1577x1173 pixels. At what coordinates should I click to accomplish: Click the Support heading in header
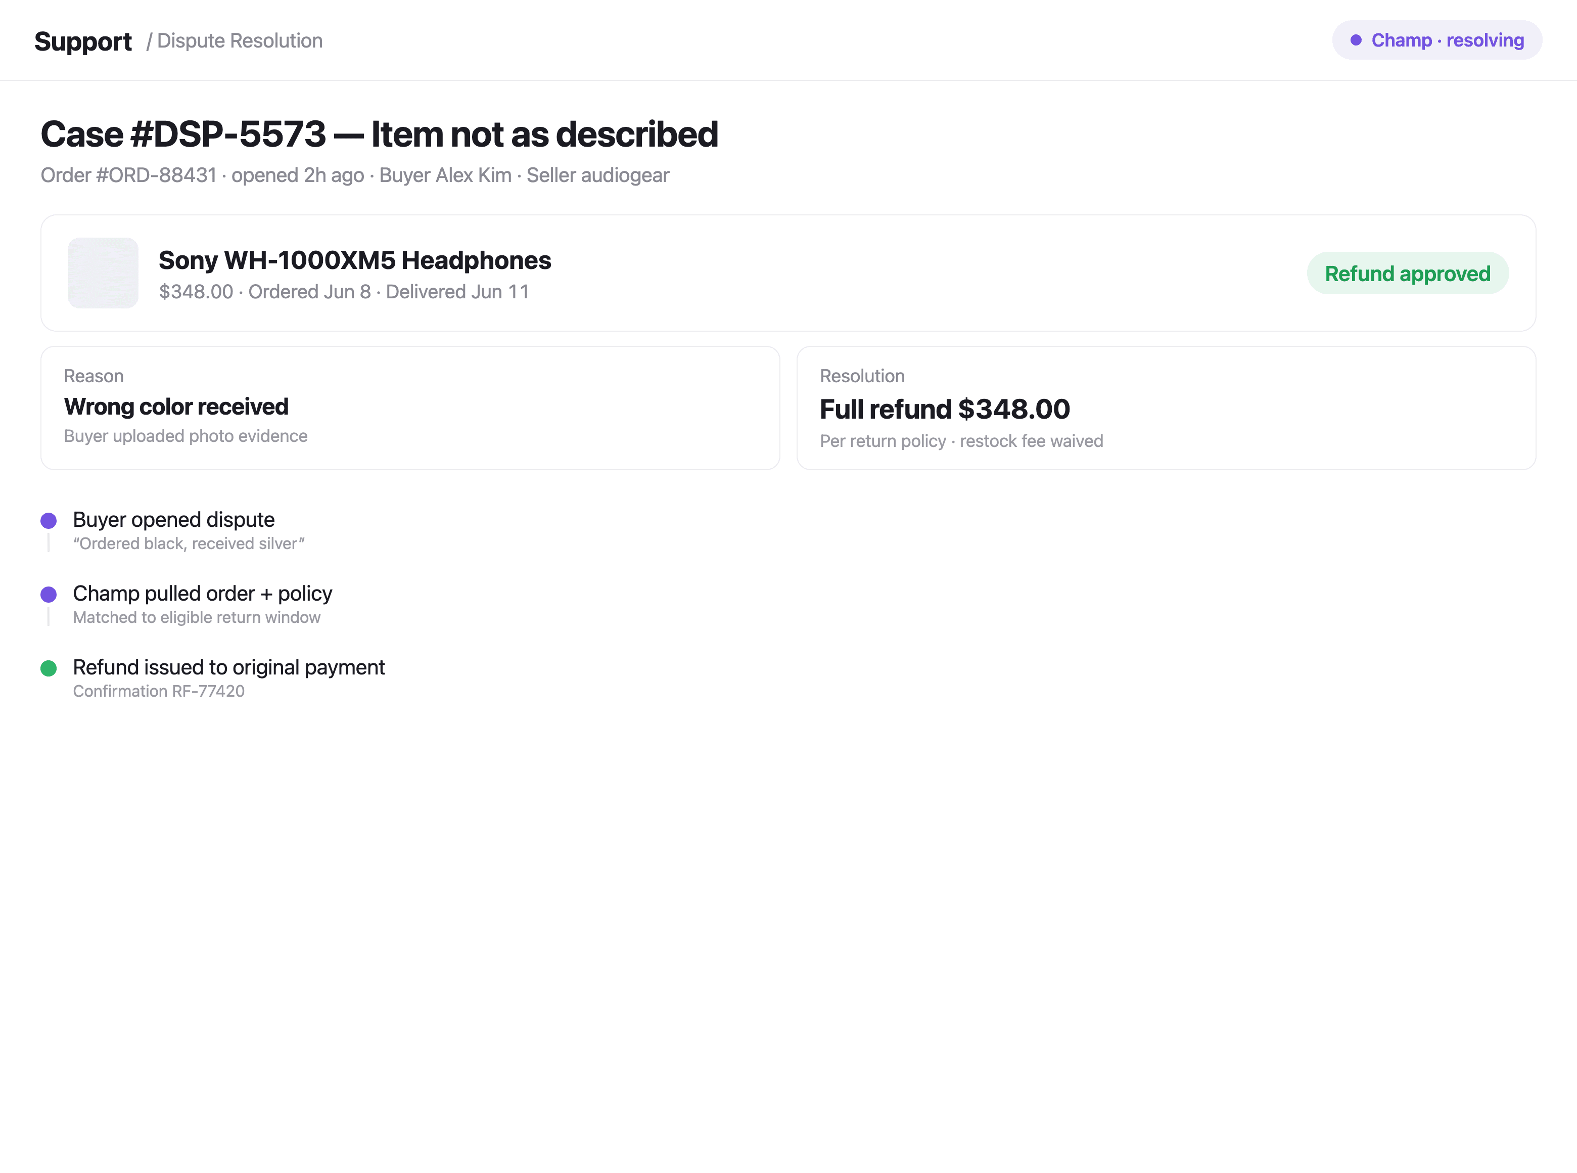point(83,41)
